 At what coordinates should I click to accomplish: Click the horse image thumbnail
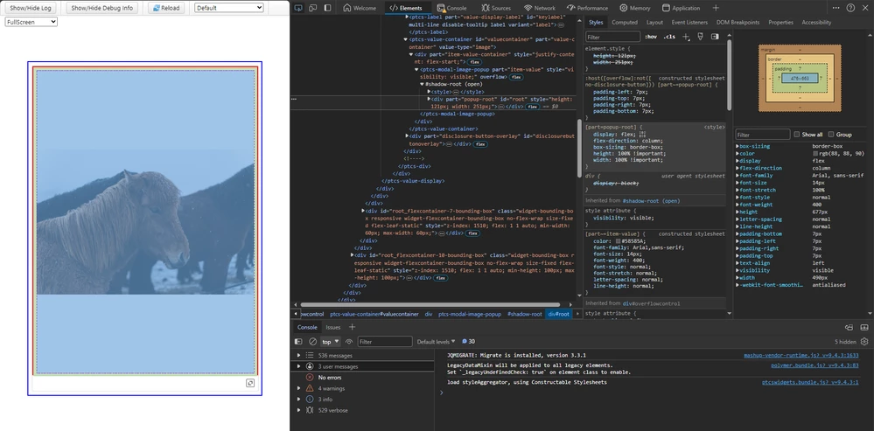(145, 222)
